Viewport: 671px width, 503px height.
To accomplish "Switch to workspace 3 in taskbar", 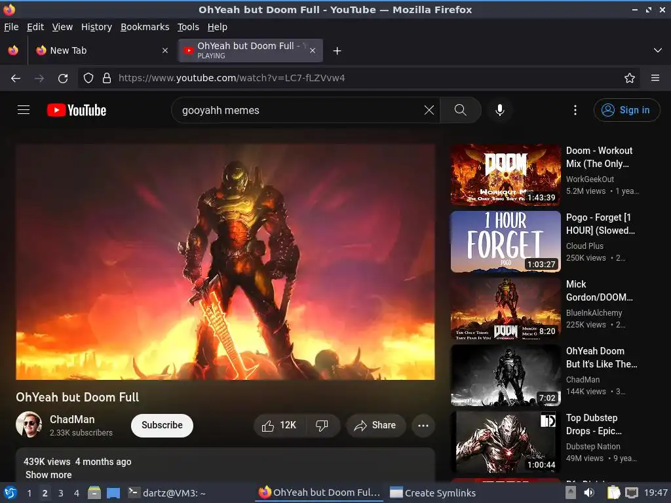I will (61, 493).
